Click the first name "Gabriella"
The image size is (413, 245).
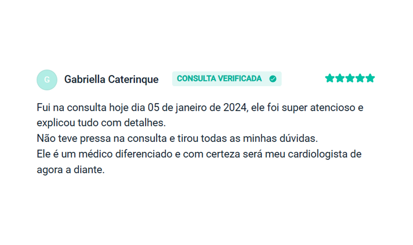point(85,80)
